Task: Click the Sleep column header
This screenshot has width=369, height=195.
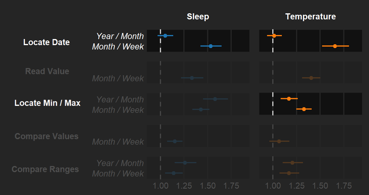Action: coord(198,16)
